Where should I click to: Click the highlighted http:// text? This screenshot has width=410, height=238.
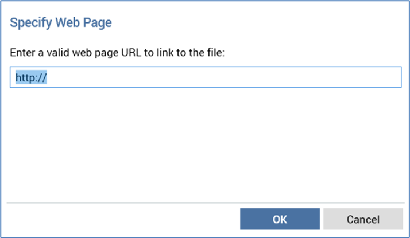(31, 77)
